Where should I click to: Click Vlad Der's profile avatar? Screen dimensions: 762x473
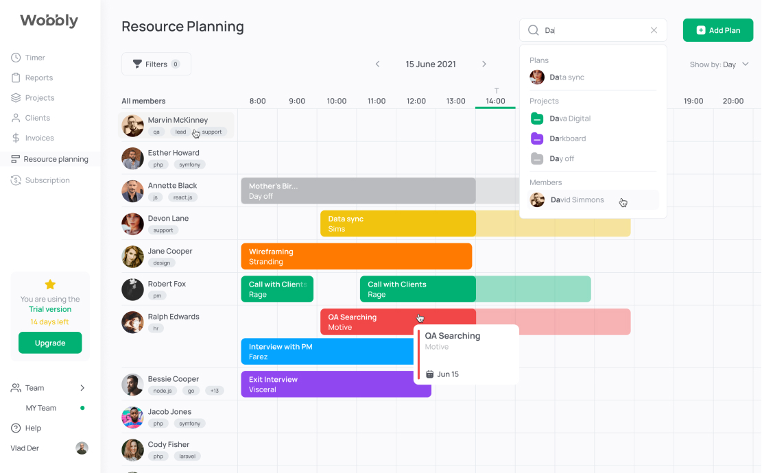click(x=82, y=448)
